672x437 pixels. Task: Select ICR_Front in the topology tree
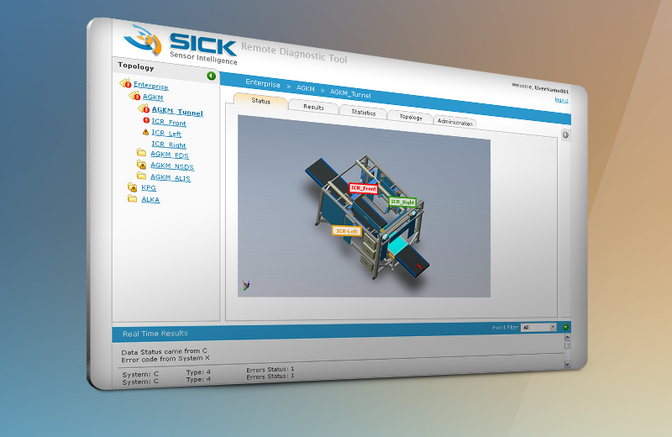[x=169, y=122]
